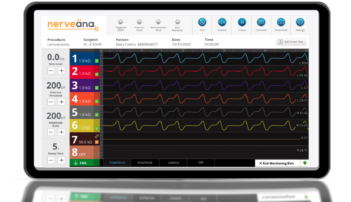Select the NPI tab
The height and width of the screenshot is (202, 351).
[x=201, y=163]
